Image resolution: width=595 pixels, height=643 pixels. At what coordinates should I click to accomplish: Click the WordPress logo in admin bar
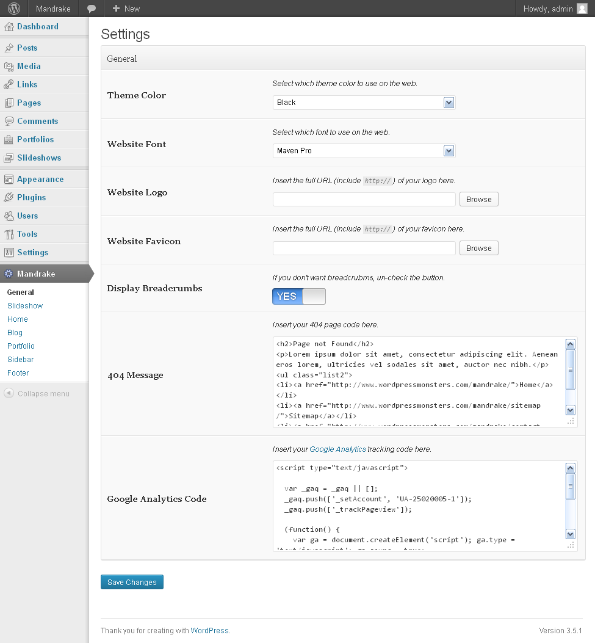click(14, 9)
